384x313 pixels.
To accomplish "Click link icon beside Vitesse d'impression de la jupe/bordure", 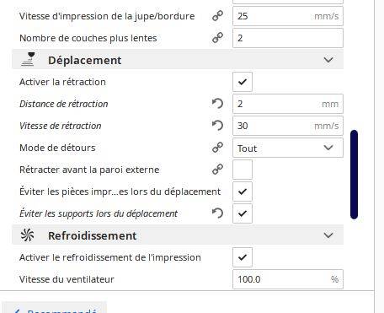I will [x=217, y=16].
